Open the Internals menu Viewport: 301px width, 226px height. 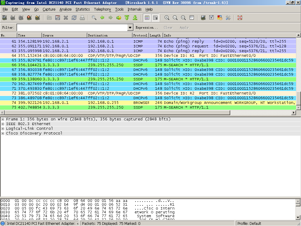(x=135, y=9)
